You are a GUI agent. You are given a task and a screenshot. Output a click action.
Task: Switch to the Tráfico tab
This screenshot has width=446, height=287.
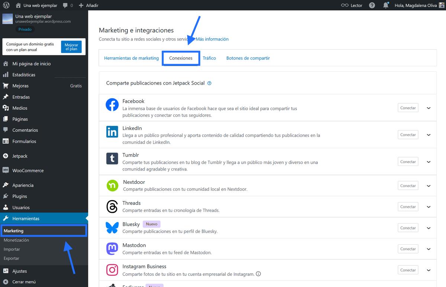click(209, 58)
